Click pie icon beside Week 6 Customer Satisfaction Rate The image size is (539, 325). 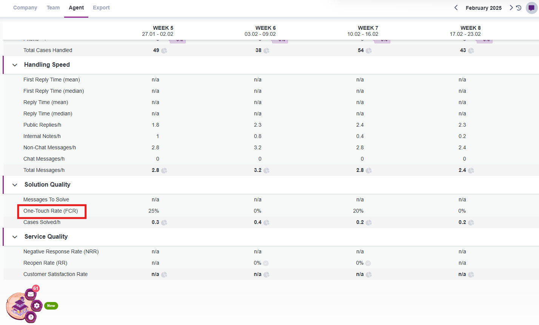(x=266, y=274)
